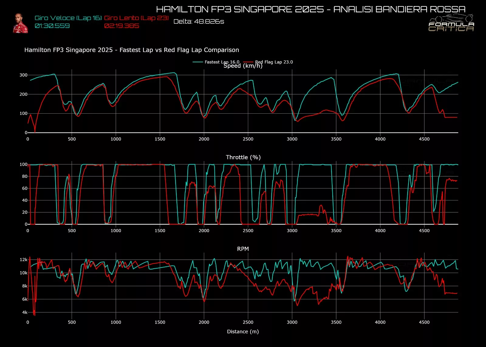Click the Formula Critica logo
Image resolution: width=486 pixels, height=347 pixels.
(451, 24)
